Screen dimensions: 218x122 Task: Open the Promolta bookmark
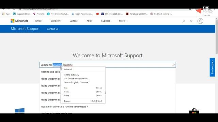click(39, 14)
